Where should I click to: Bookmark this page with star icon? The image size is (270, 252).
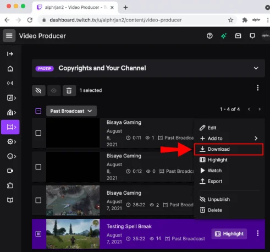pyautogui.click(x=230, y=20)
